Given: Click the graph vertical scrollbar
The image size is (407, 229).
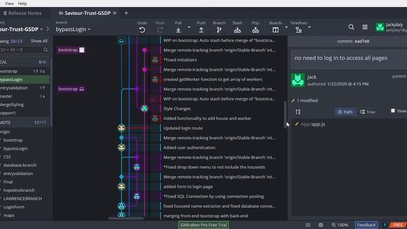Looking at the screenshot, I should (286, 114).
